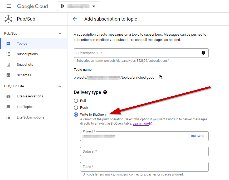Viewport: 229px width, 180px height.
Task: Click the Subscription ID input field
Action: point(137,53)
